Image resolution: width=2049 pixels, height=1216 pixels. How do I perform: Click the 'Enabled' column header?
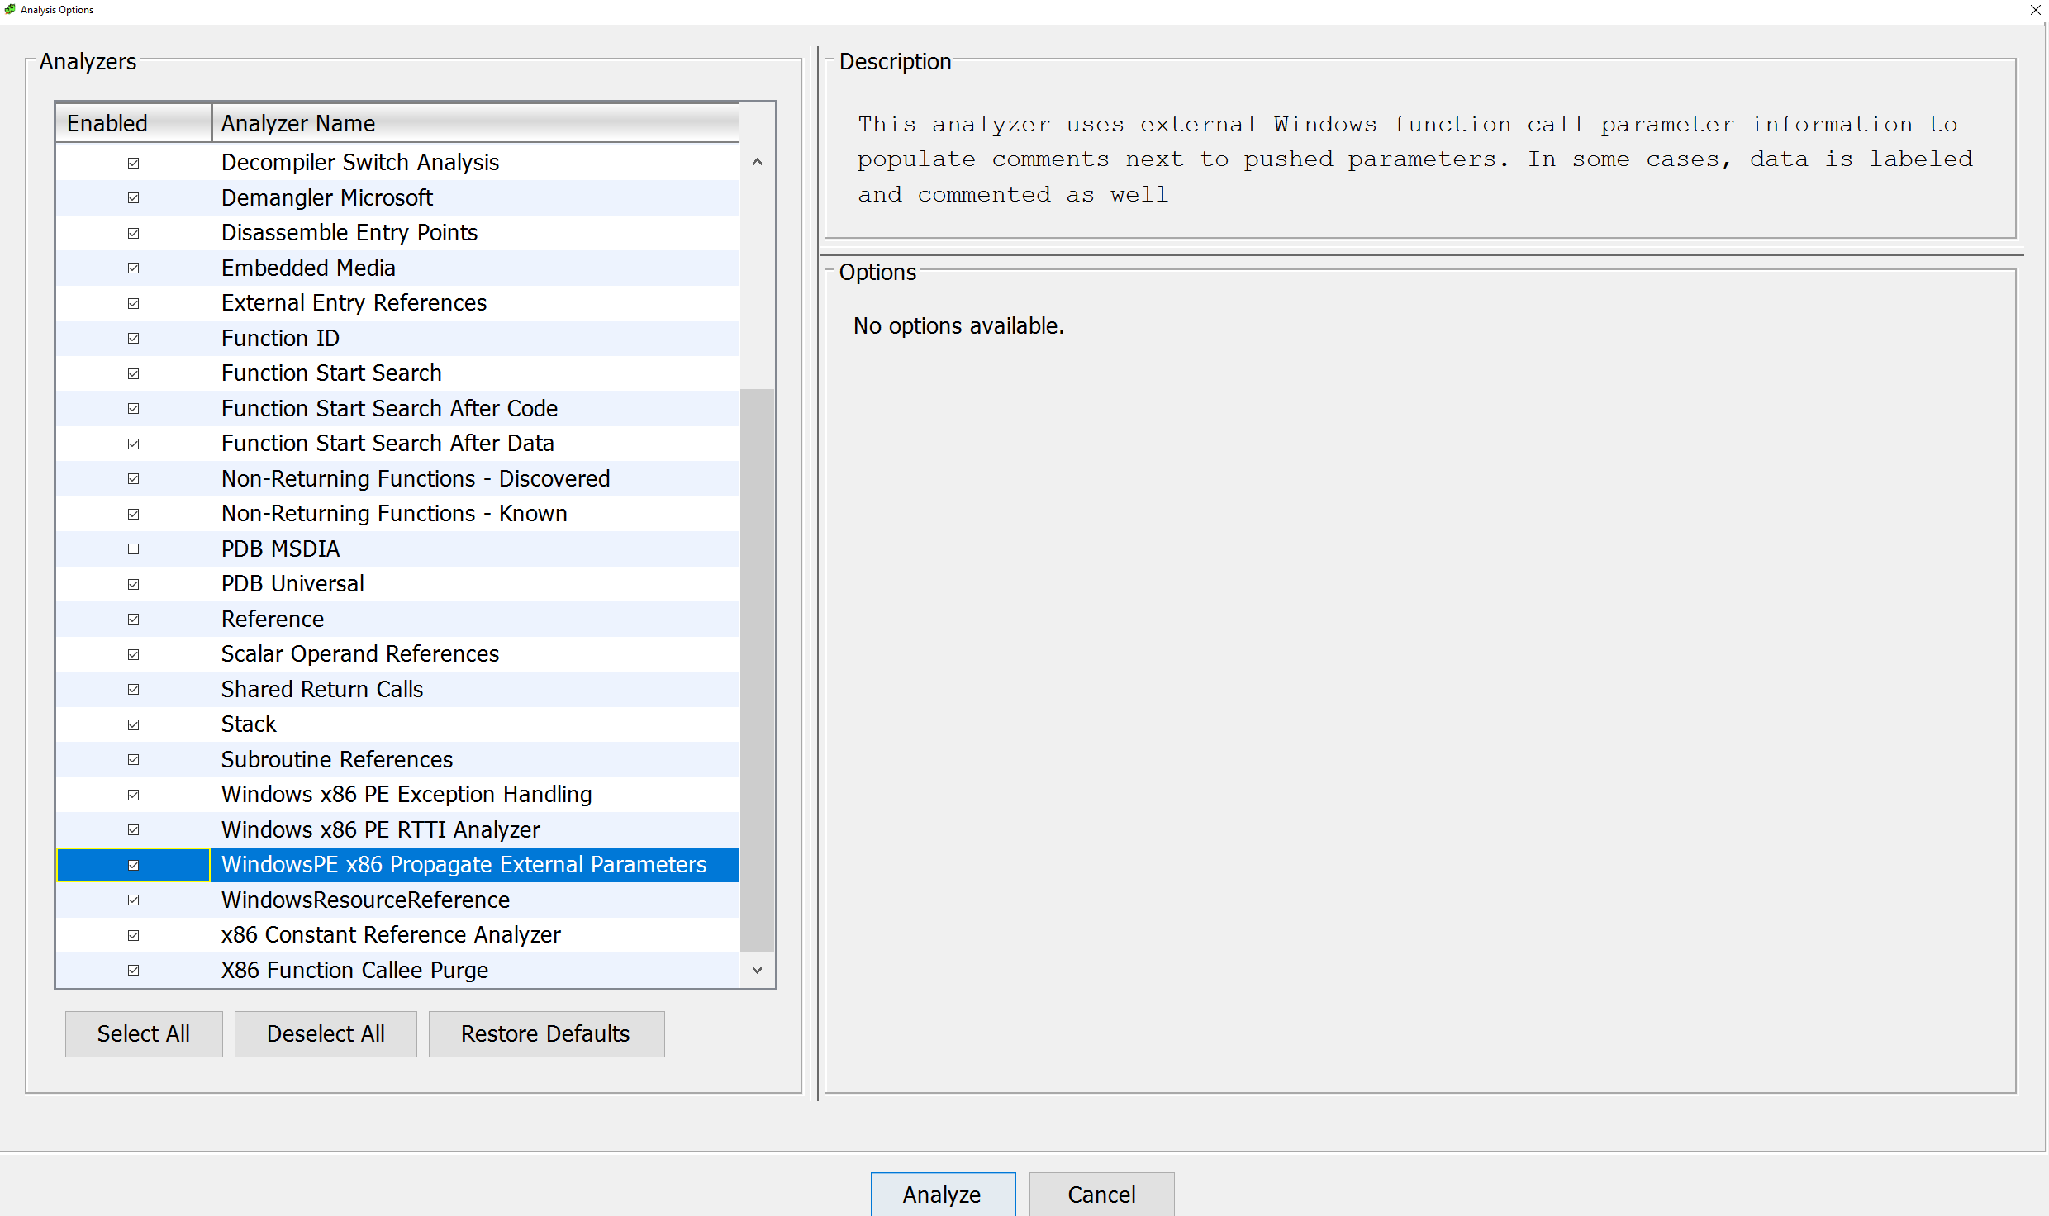tap(107, 122)
